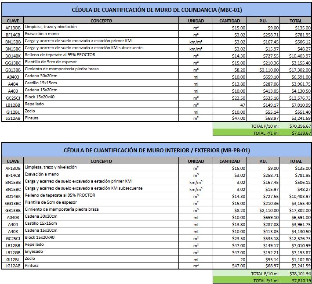Screen dimensions: 312x284
Task: Select 'Cimiento de mampostería piedra braza' in MBC-01 table
Action: click(101, 69)
